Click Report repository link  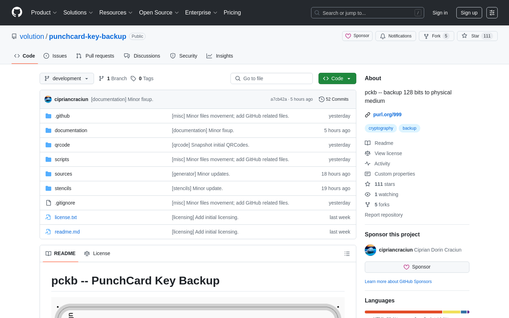pyautogui.click(x=384, y=215)
